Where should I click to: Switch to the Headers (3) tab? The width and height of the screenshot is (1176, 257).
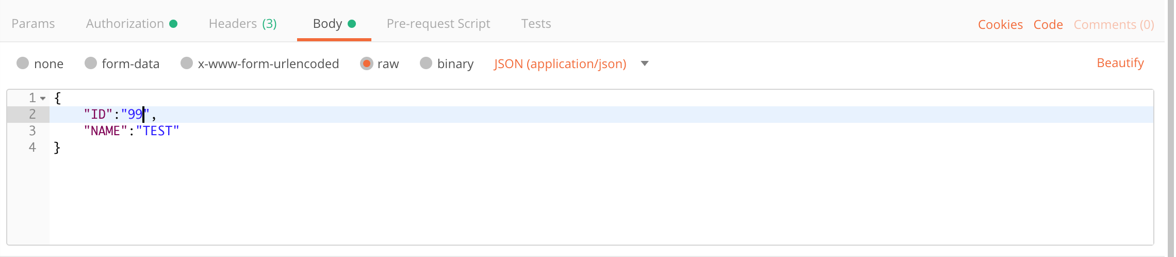pos(243,24)
